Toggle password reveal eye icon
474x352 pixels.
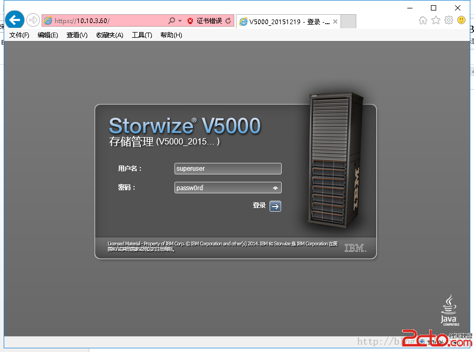tap(275, 188)
